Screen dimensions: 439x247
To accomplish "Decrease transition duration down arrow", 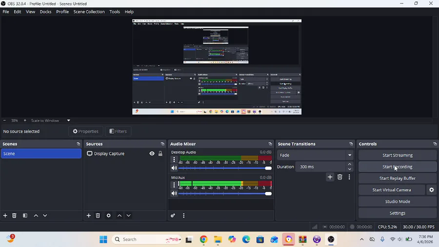I will (x=350, y=169).
